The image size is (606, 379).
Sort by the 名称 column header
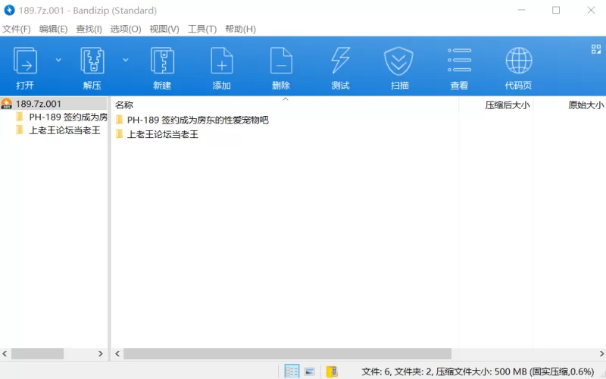click(124, 105)
